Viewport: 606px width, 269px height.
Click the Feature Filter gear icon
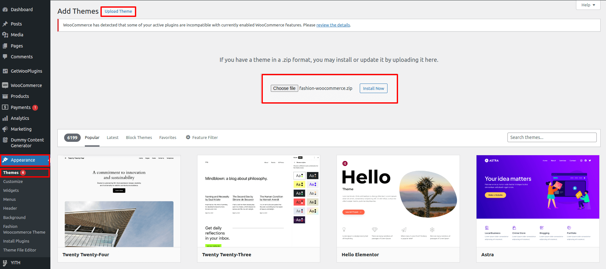(x=188, y=137)
